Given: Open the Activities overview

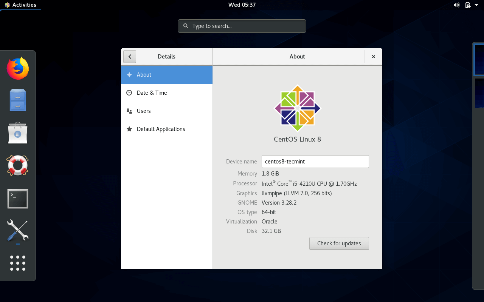Looking at the screenshot, I should [x=21, y=5].
